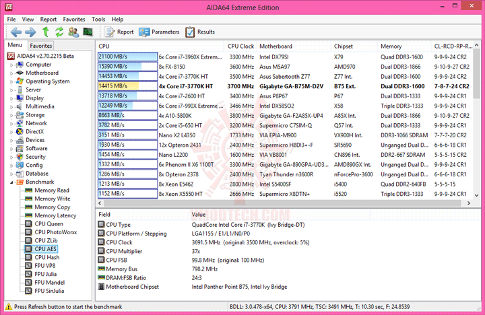
Task: Select the FPU Mandel benchmark
Action: pos(45,282)
